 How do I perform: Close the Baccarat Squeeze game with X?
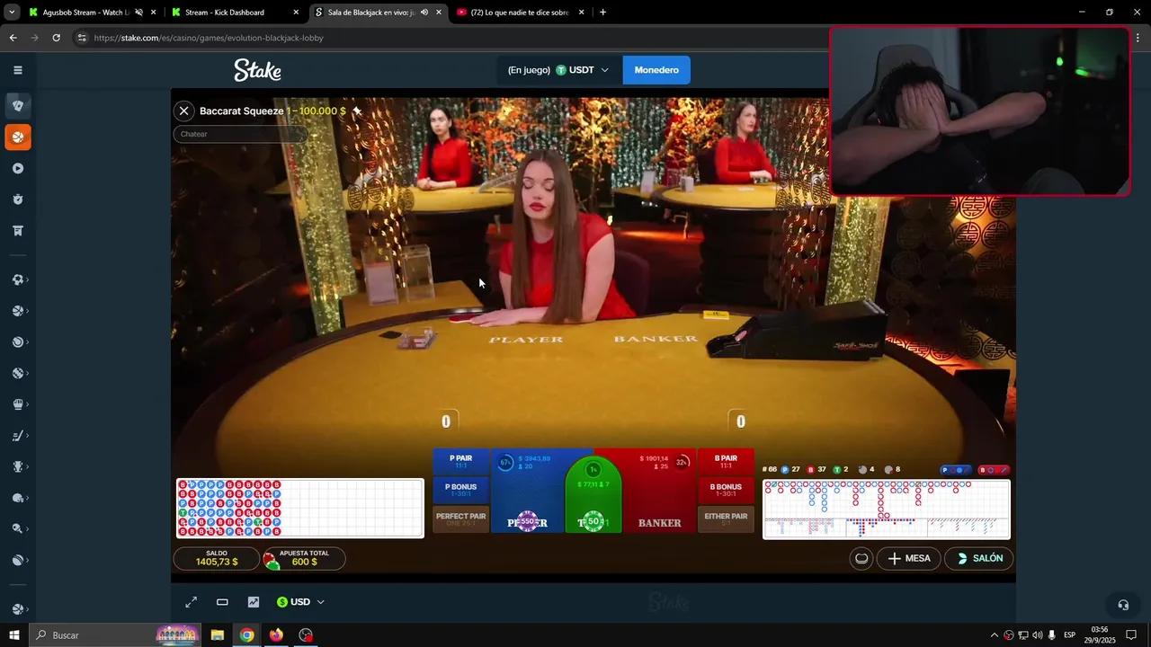[183, 111]
